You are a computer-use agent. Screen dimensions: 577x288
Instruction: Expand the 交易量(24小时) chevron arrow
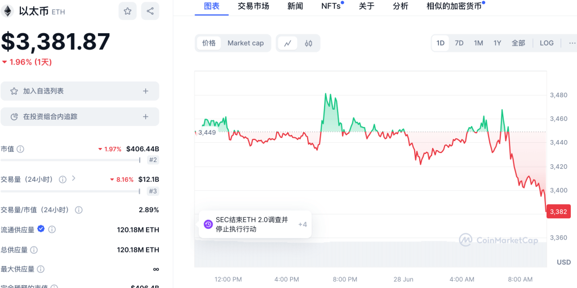[x=73, y=179]
